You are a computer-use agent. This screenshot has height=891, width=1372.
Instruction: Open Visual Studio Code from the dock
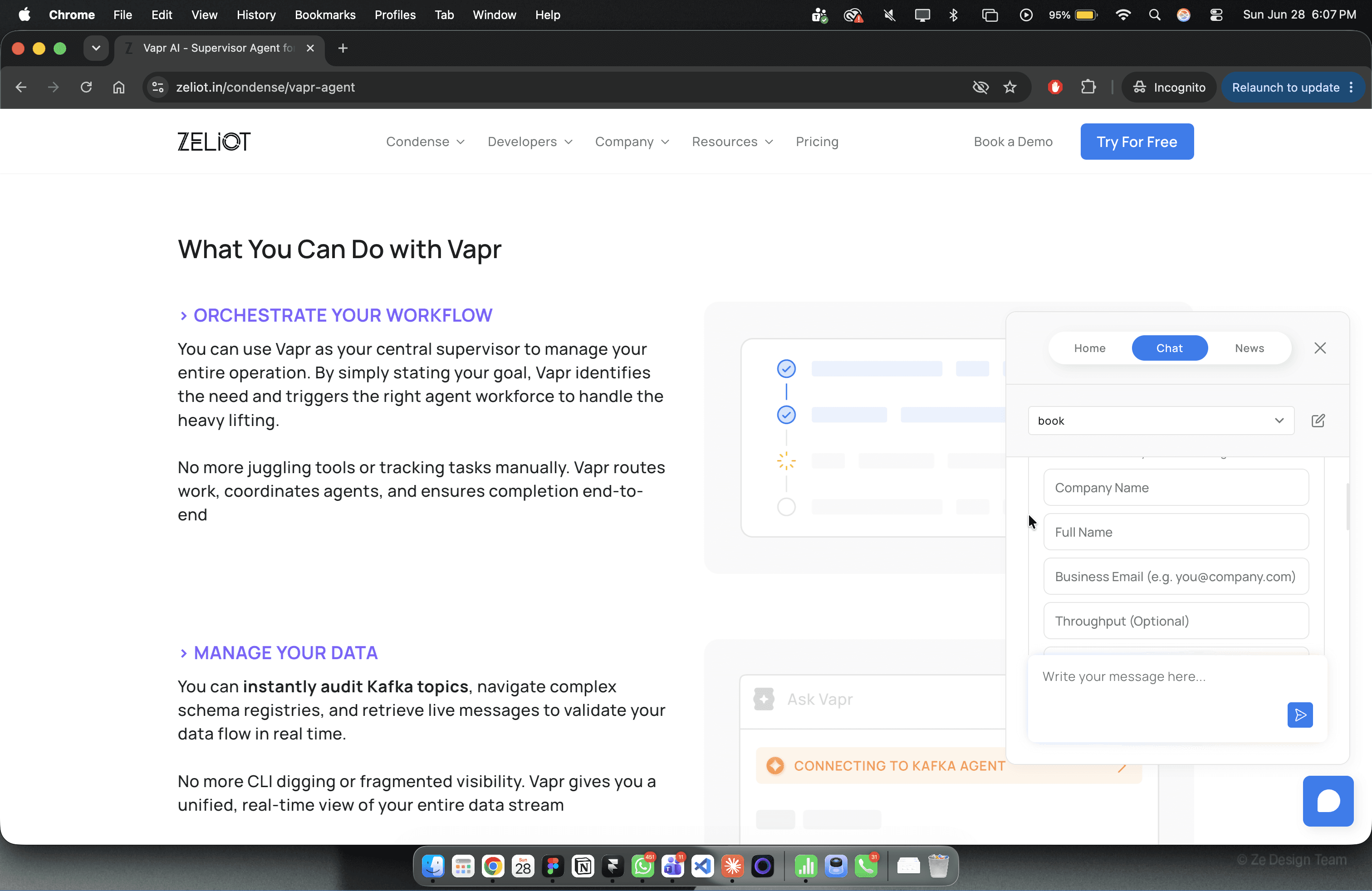click(x=703, y=866)
